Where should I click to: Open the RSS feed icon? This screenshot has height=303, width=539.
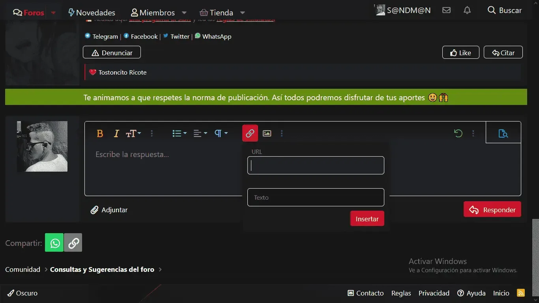pyautogui.click(x=521, y=293)
